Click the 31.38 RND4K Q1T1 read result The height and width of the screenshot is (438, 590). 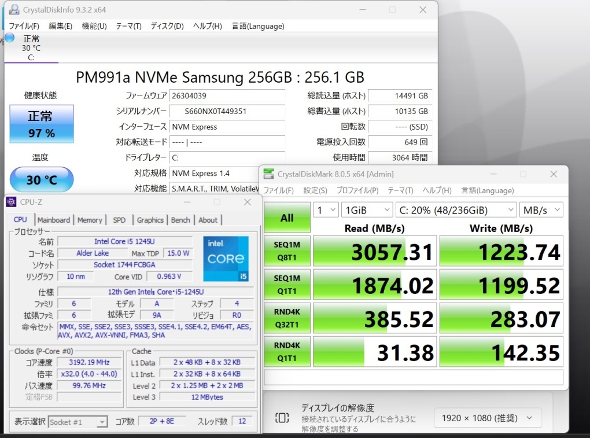point(375,351)
